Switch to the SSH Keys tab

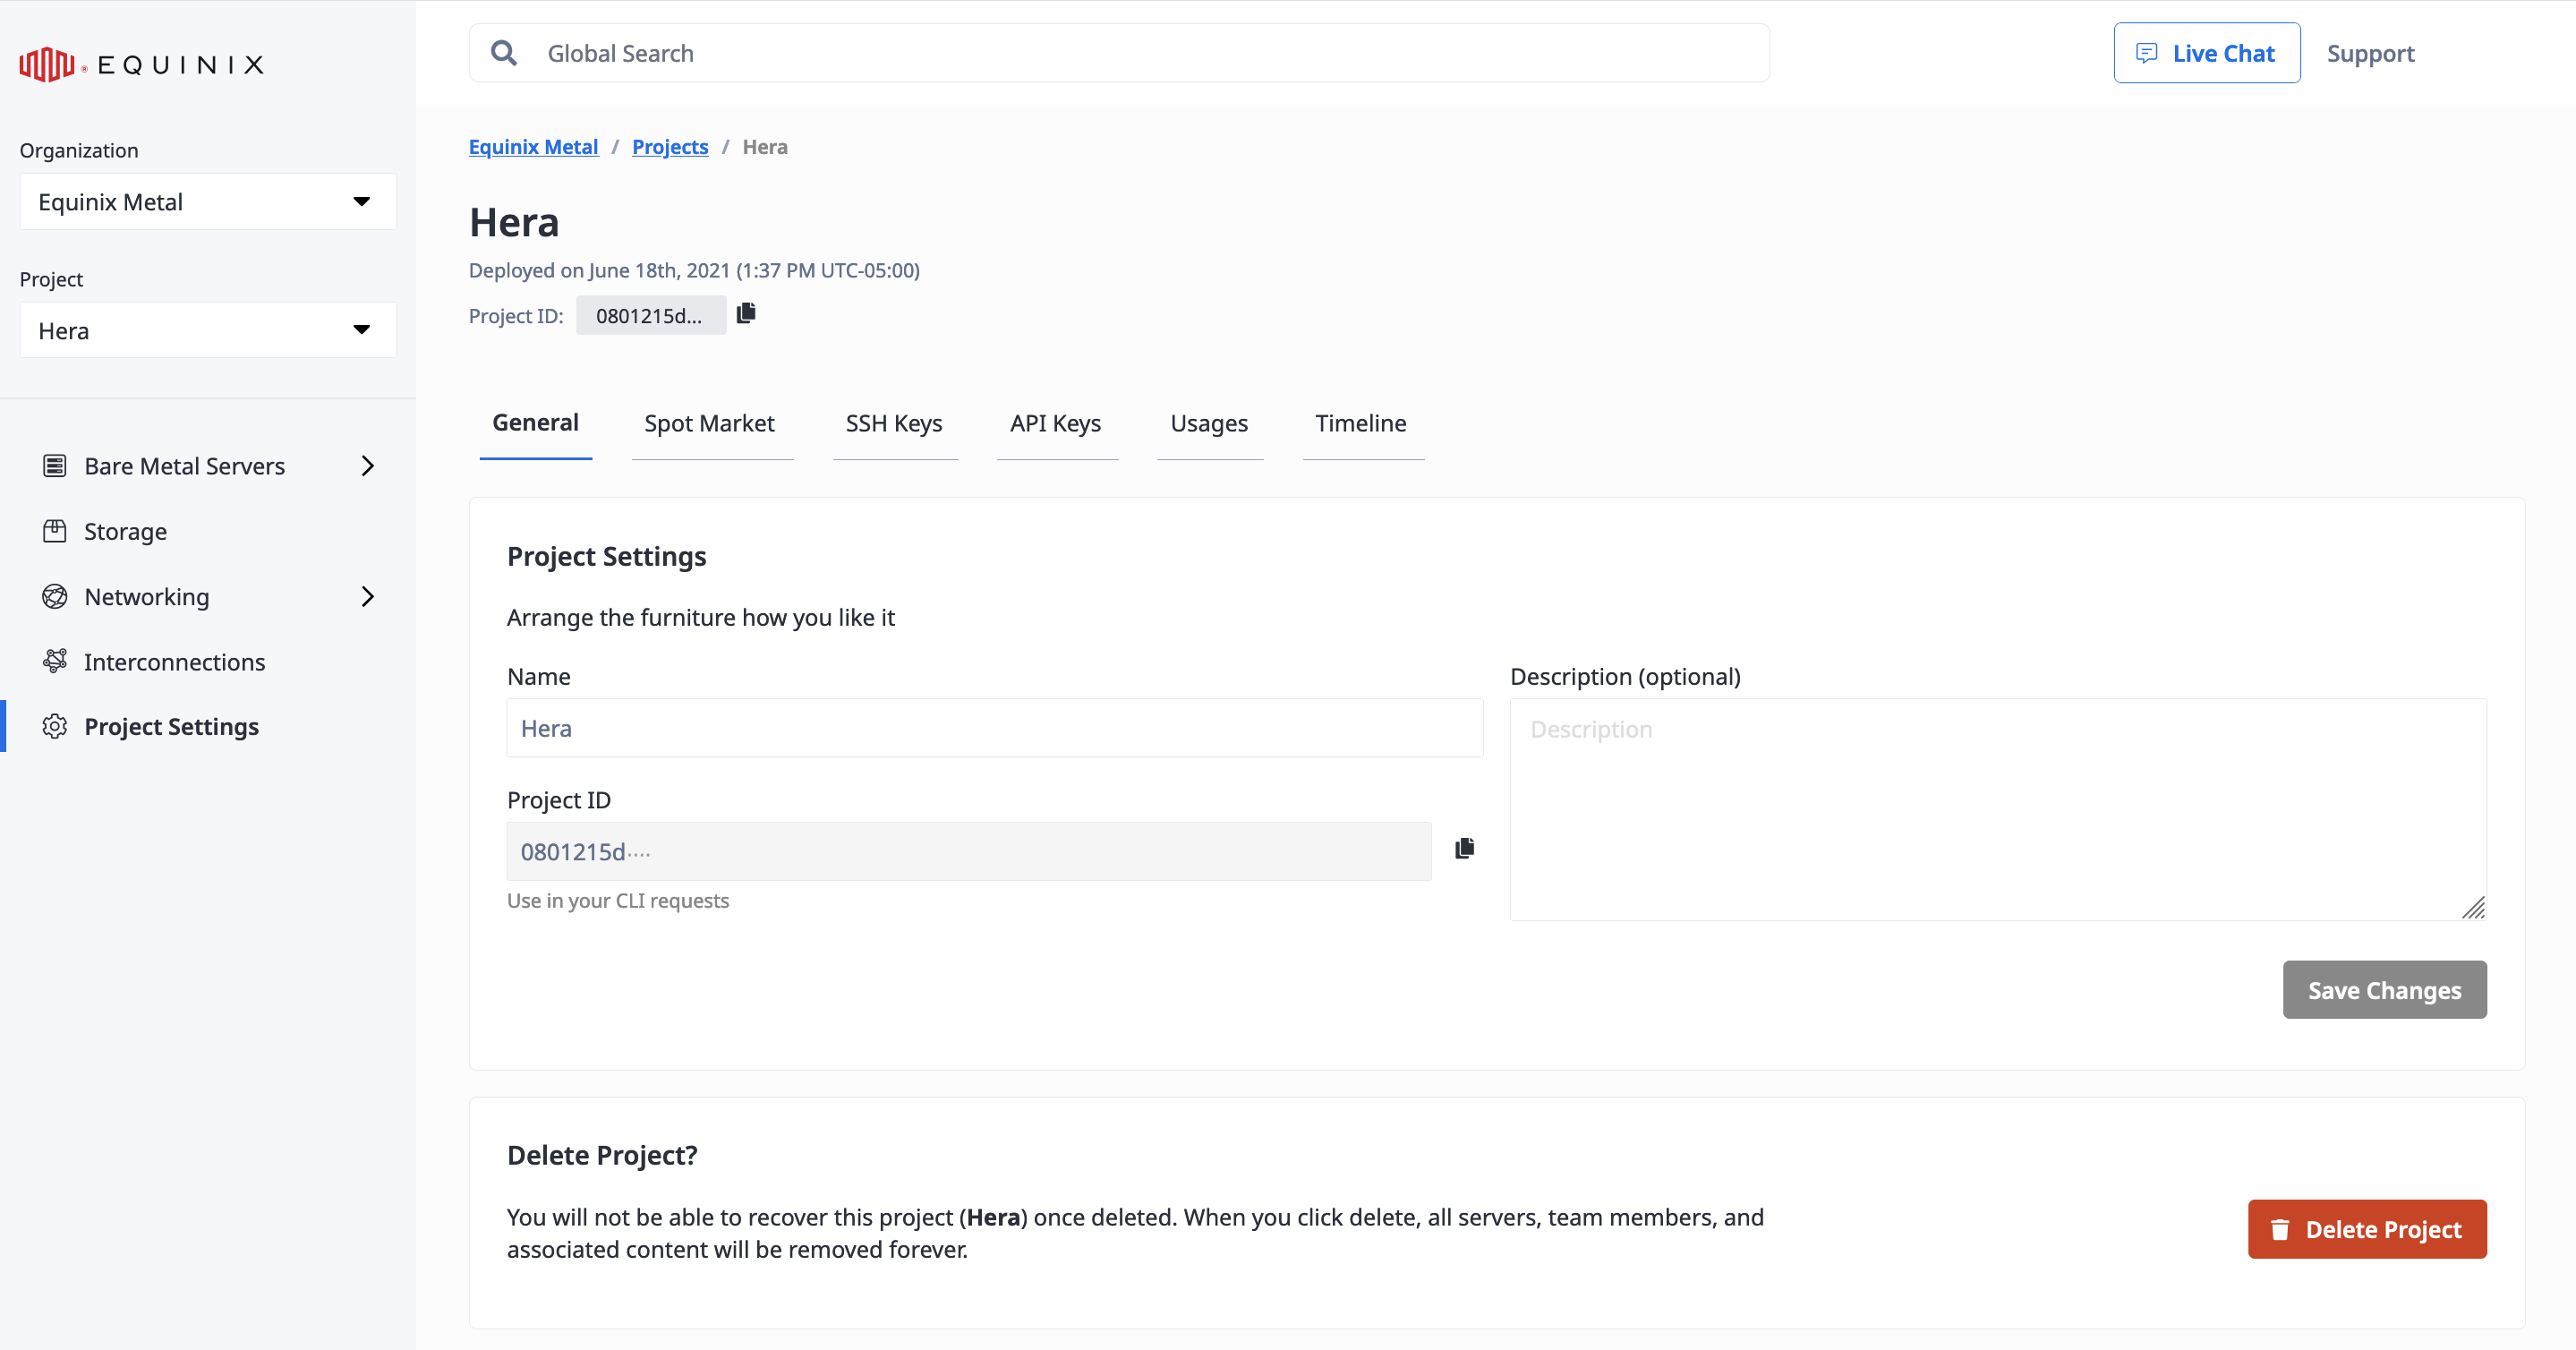[891, 423]
